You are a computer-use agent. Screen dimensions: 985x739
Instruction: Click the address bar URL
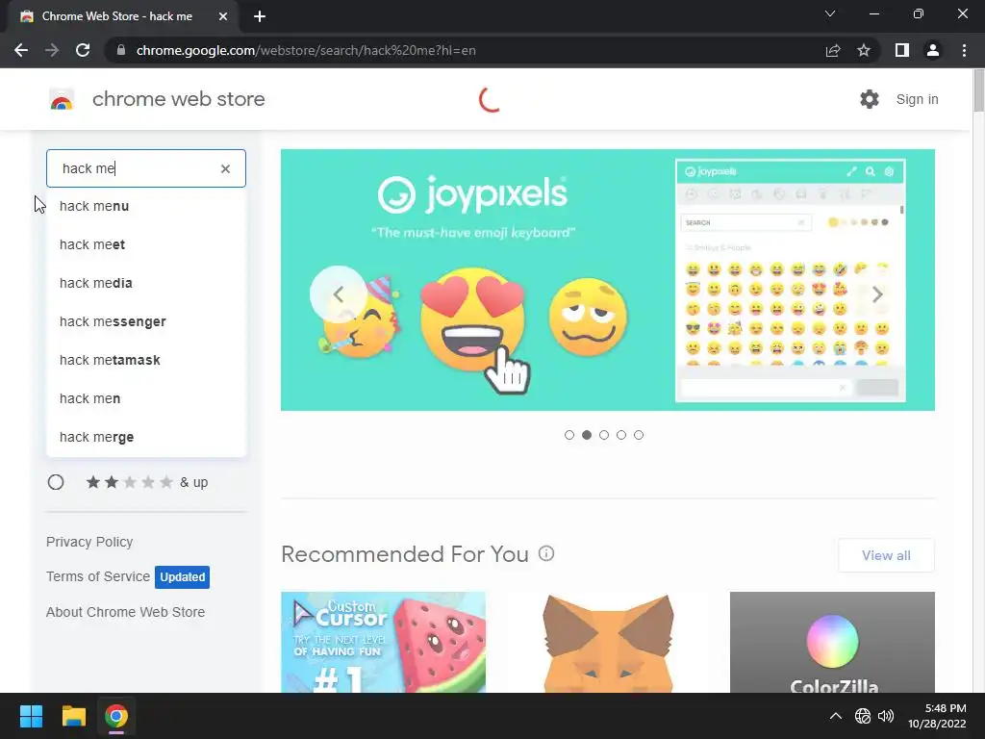(306, 50)
